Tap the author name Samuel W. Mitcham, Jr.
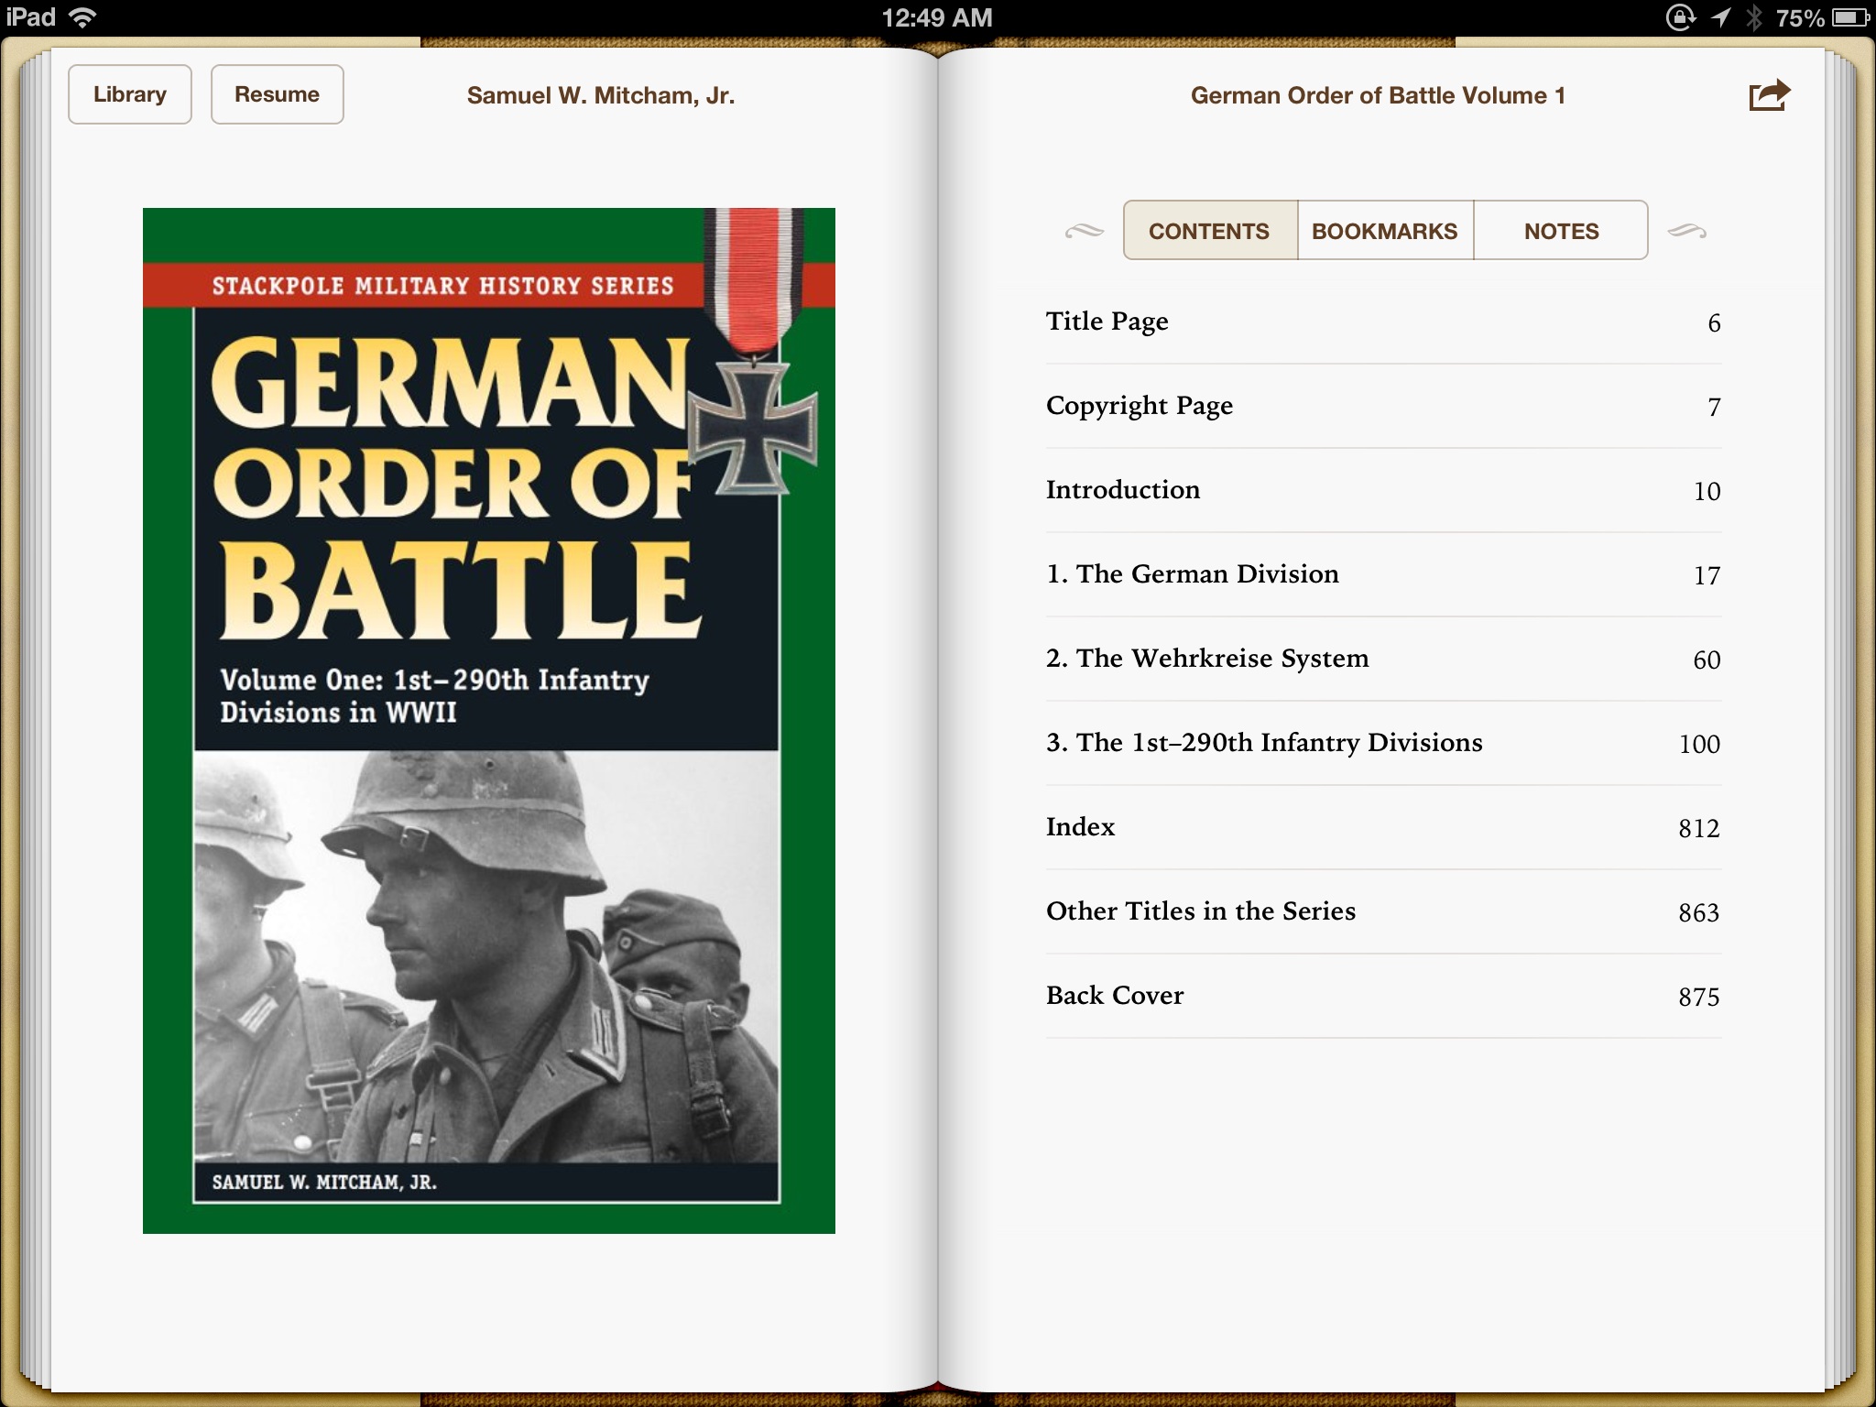 click(x=601, y=95)
